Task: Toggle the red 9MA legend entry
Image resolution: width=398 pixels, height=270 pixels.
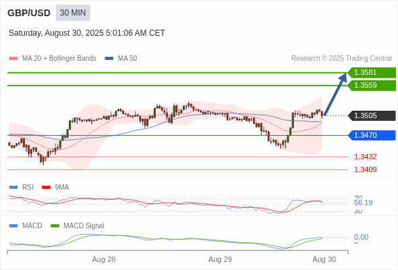Action: [55, 188]
